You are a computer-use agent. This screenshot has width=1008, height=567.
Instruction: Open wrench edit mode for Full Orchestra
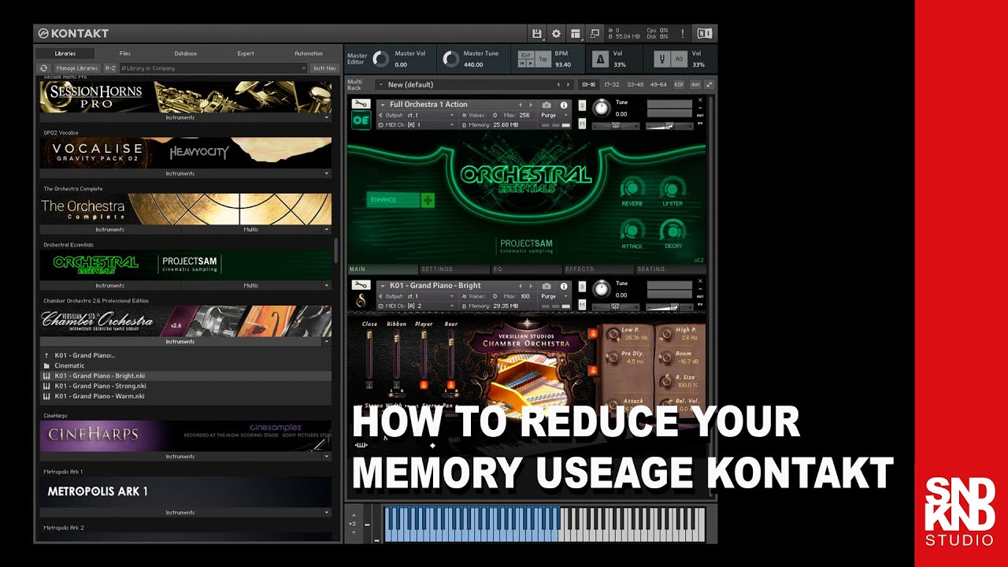tap(361, 104)
